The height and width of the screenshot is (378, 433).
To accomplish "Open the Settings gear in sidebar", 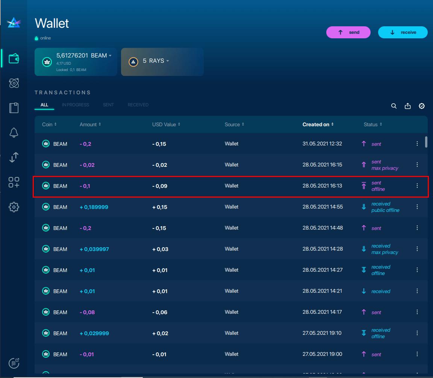I will [x=14, y=207].
